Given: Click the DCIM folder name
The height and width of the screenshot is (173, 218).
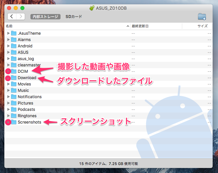Looking at the screenshot, I should [x=23, y=71].
